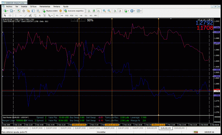The width and height of the screenshot is (222, 135).
Task: Open the Archivo menu
Action: [9, 6]
